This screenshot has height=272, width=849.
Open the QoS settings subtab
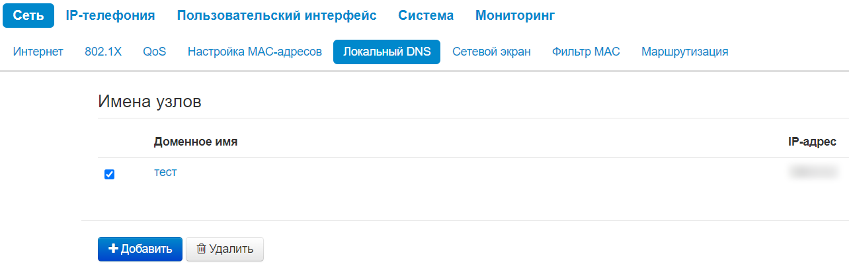tap(154, 52)
